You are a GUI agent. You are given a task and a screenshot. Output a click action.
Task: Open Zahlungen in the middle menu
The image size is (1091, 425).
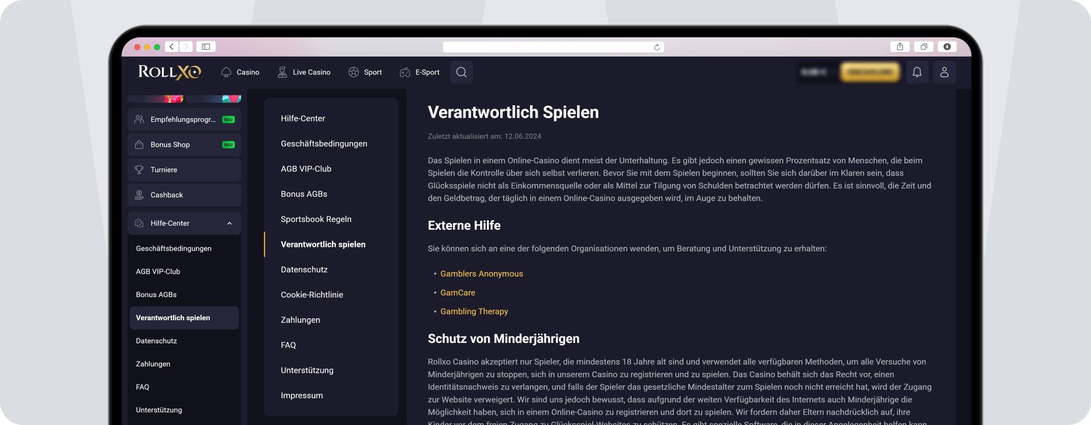click(300, 320)
